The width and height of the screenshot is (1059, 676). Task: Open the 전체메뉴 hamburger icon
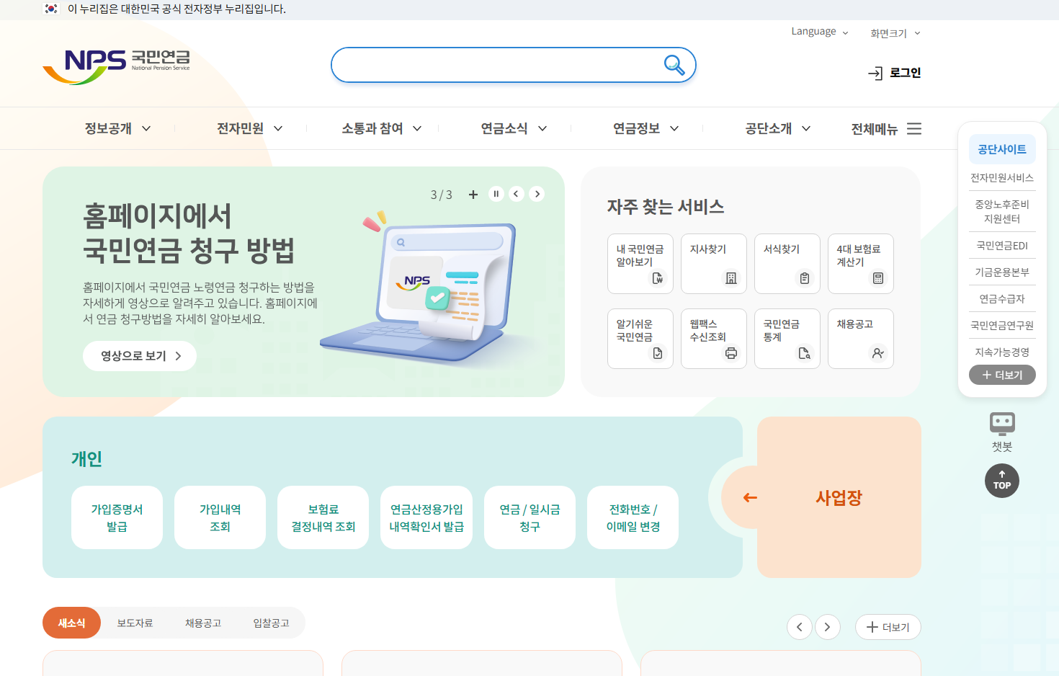pyautogui.click(x=914, y=129)
